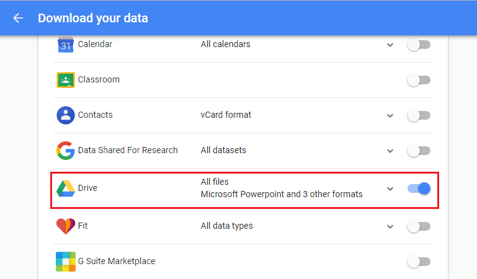Click the Google G research icon

pos(66,151)
